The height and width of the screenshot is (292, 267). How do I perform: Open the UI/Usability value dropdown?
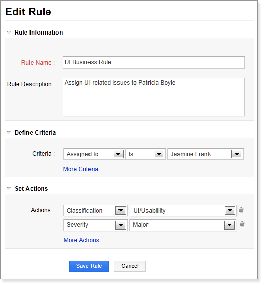click(183, 211)
